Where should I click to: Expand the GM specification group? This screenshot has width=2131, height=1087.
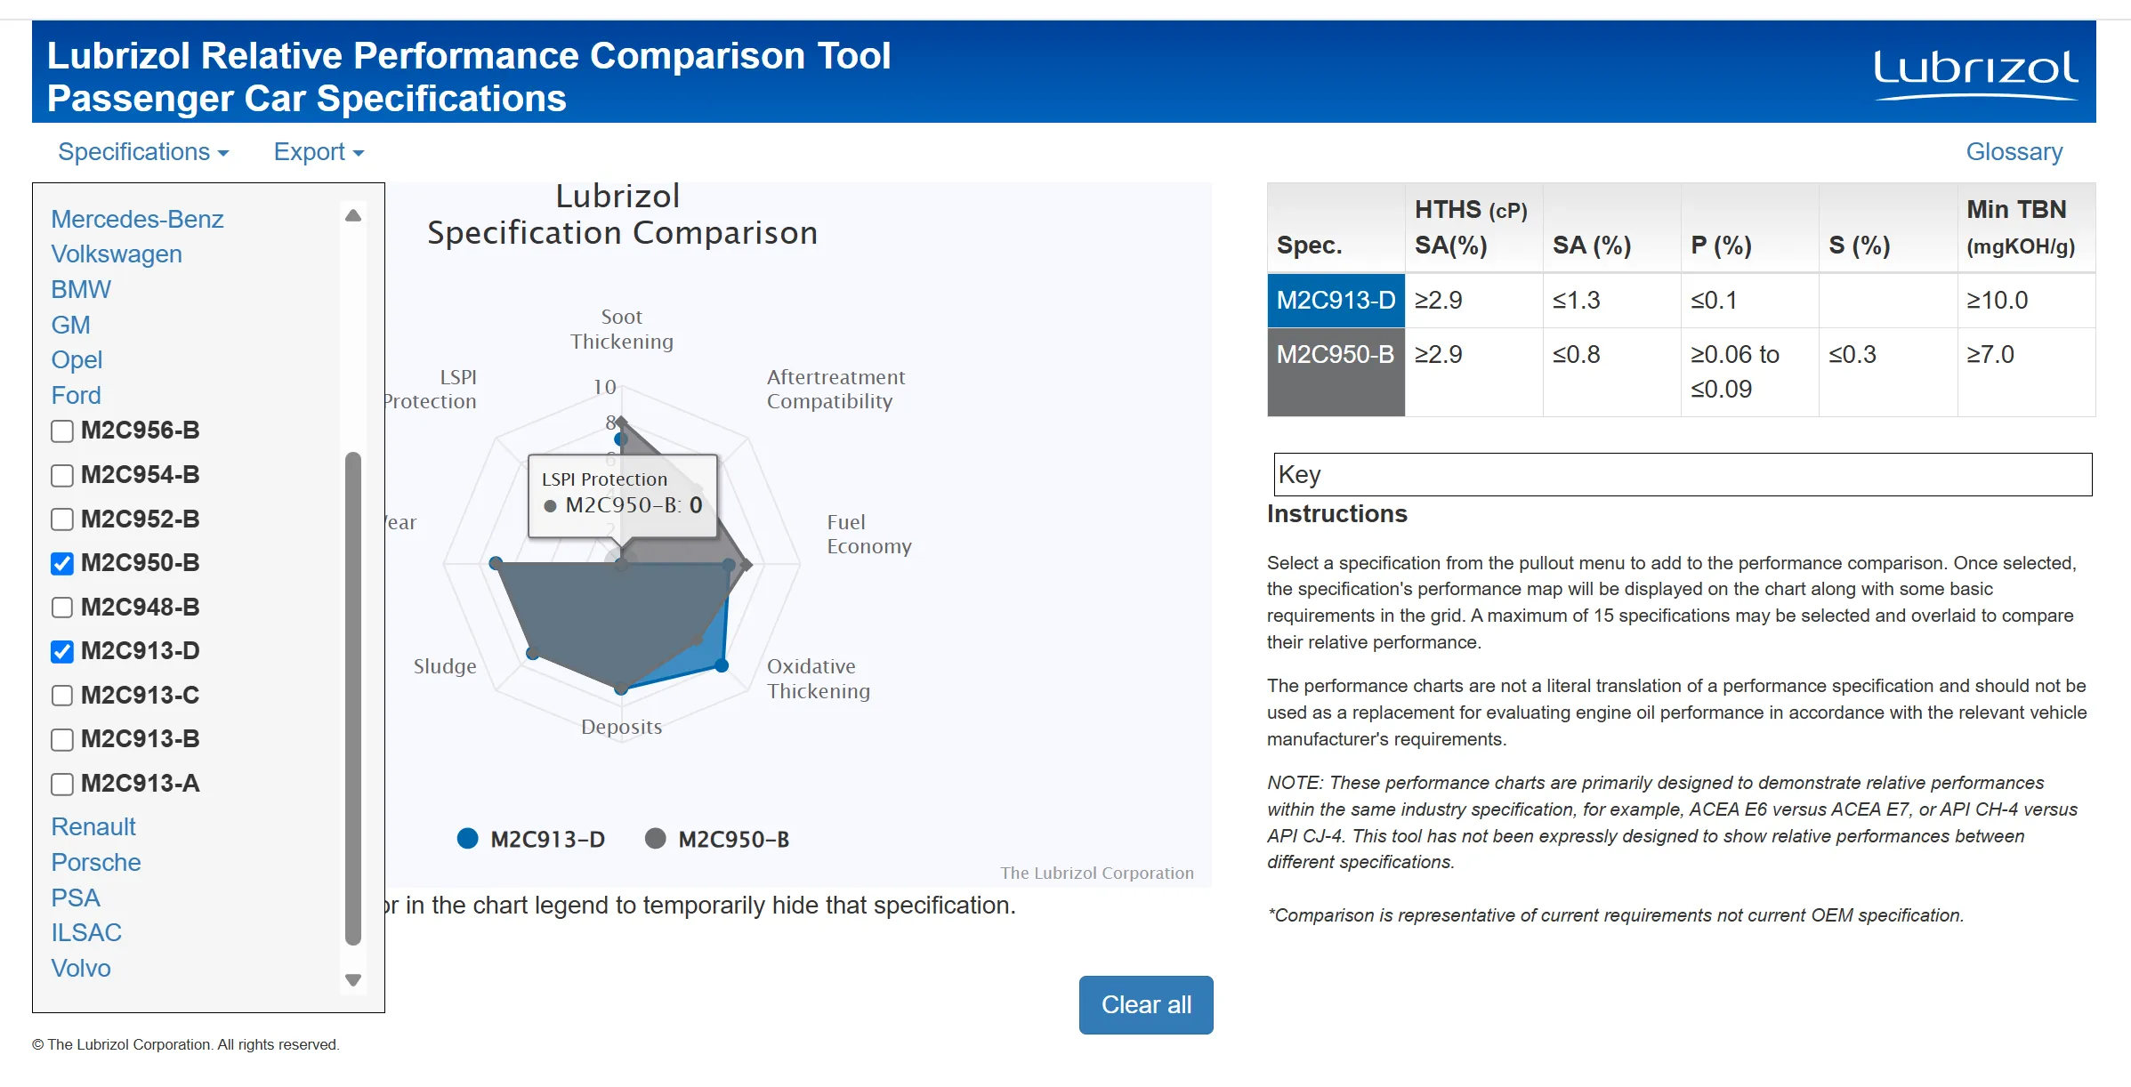click(70, 325)
